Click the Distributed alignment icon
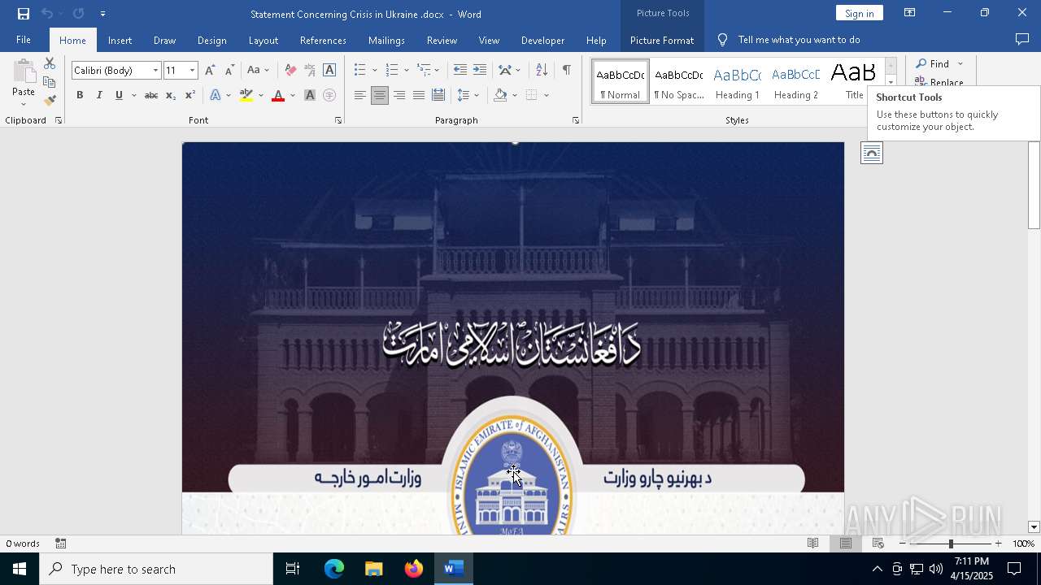The height and width of the screenshot is (585, 1041). tap(438, 96)
